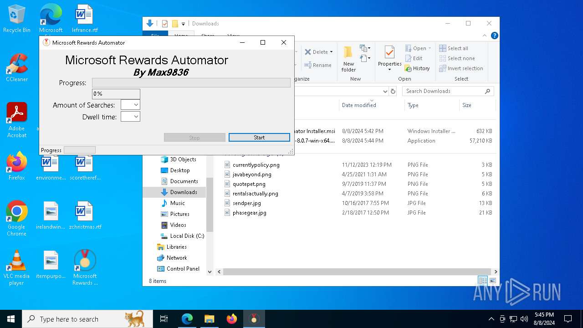Select Music in the navigation pane
The height and width of the screenshot is (328, 583).
(177, 203)
